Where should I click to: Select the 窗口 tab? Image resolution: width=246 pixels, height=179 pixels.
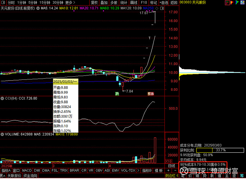[x=16, y=170]
